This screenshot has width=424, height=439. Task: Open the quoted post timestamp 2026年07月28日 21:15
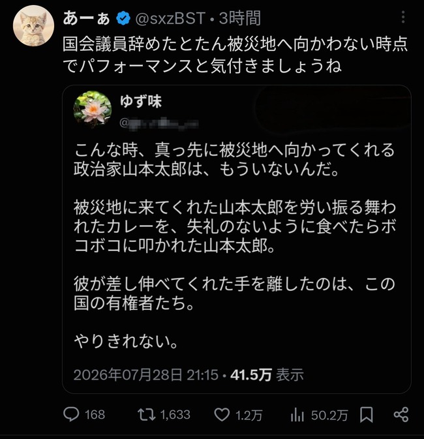146,374
